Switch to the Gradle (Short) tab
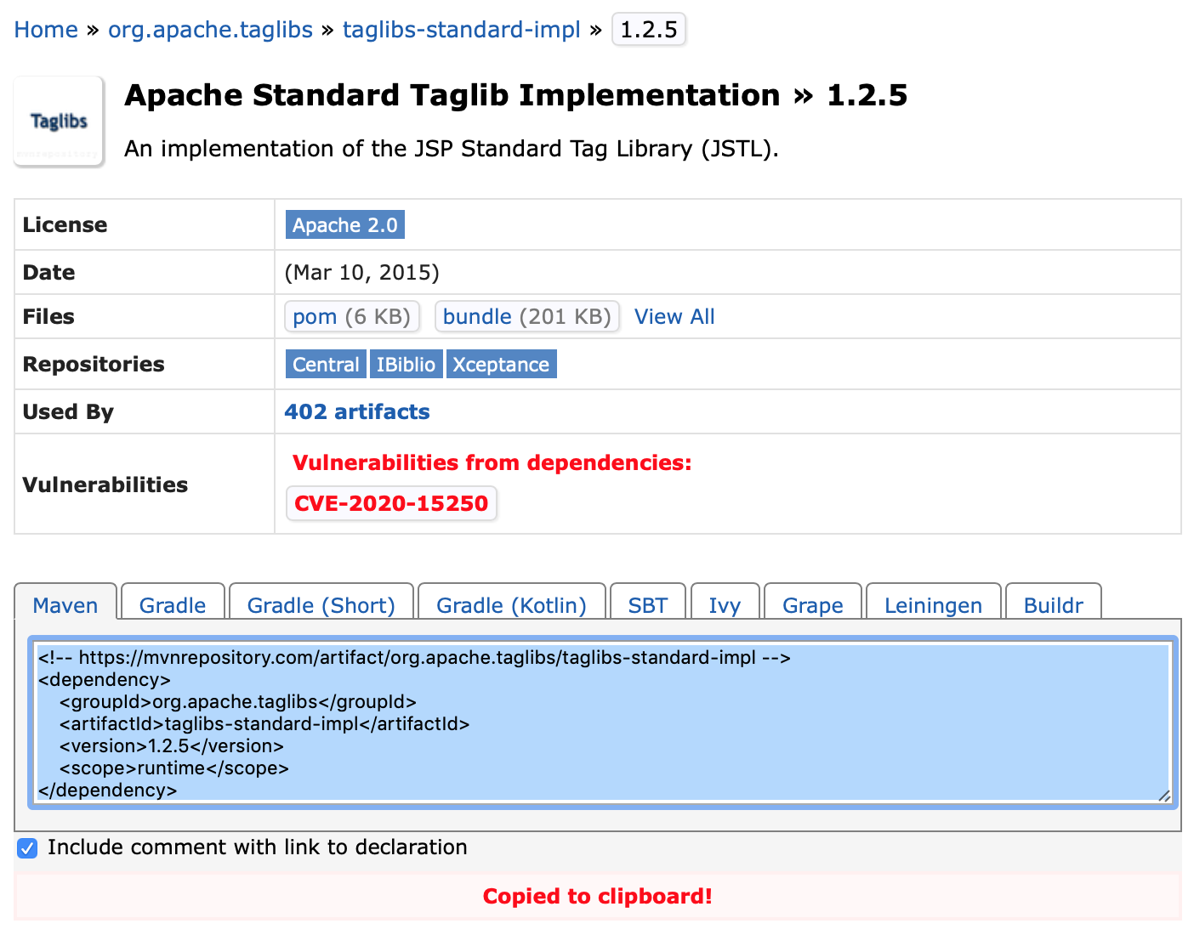Screen dimensions: 1194x952 321,603
